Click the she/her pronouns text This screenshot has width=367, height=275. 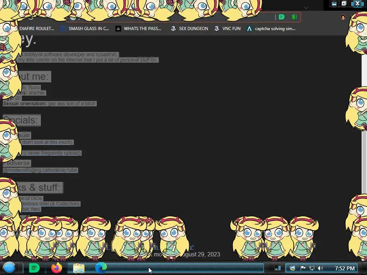tap(37, 93)
